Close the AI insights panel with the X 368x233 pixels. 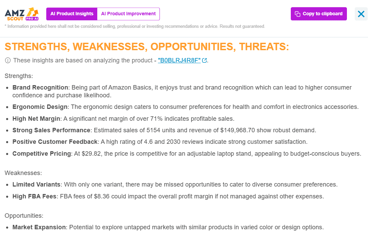(x=361, y=14)
